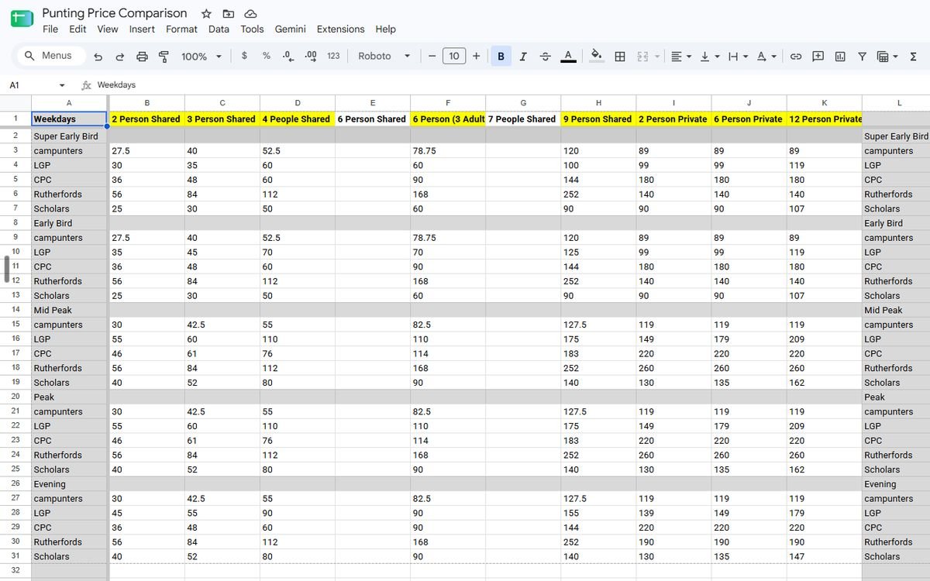Toggle strikethrough formatting

pyautogui.click(x=545, y=56)
